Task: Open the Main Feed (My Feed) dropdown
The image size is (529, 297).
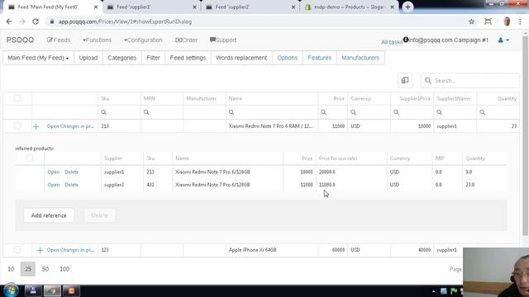Action: point(38,58)
